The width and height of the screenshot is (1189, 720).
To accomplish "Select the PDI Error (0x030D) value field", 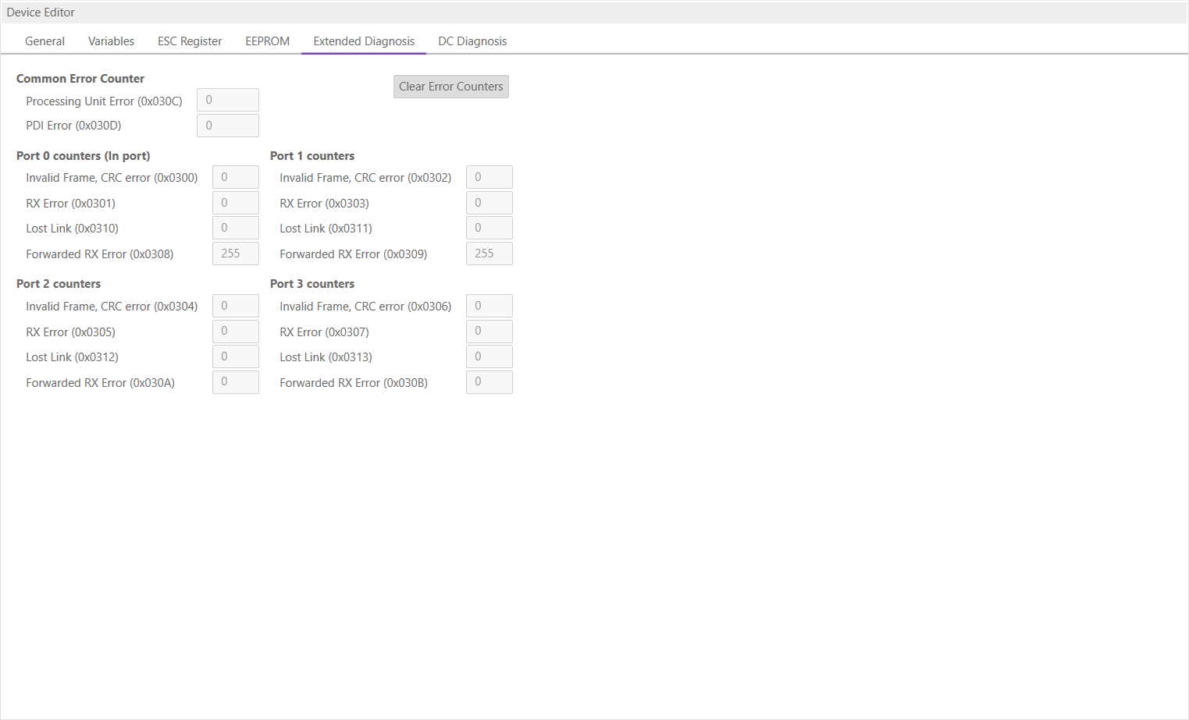I will tap(227, 126).
